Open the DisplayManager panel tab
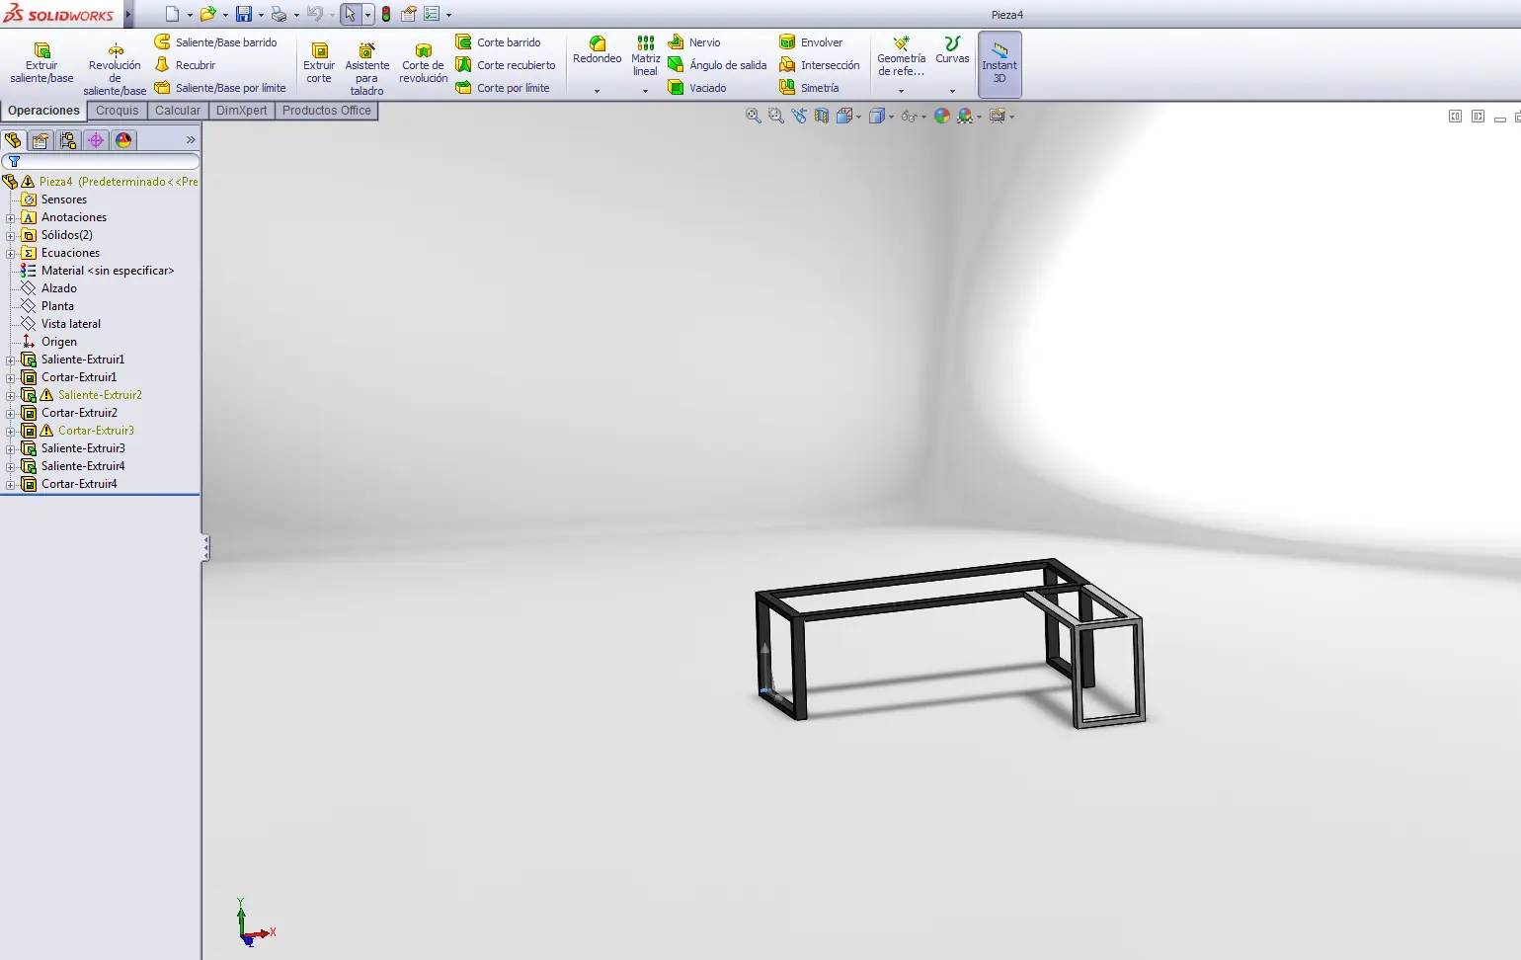 coord(123,140)
